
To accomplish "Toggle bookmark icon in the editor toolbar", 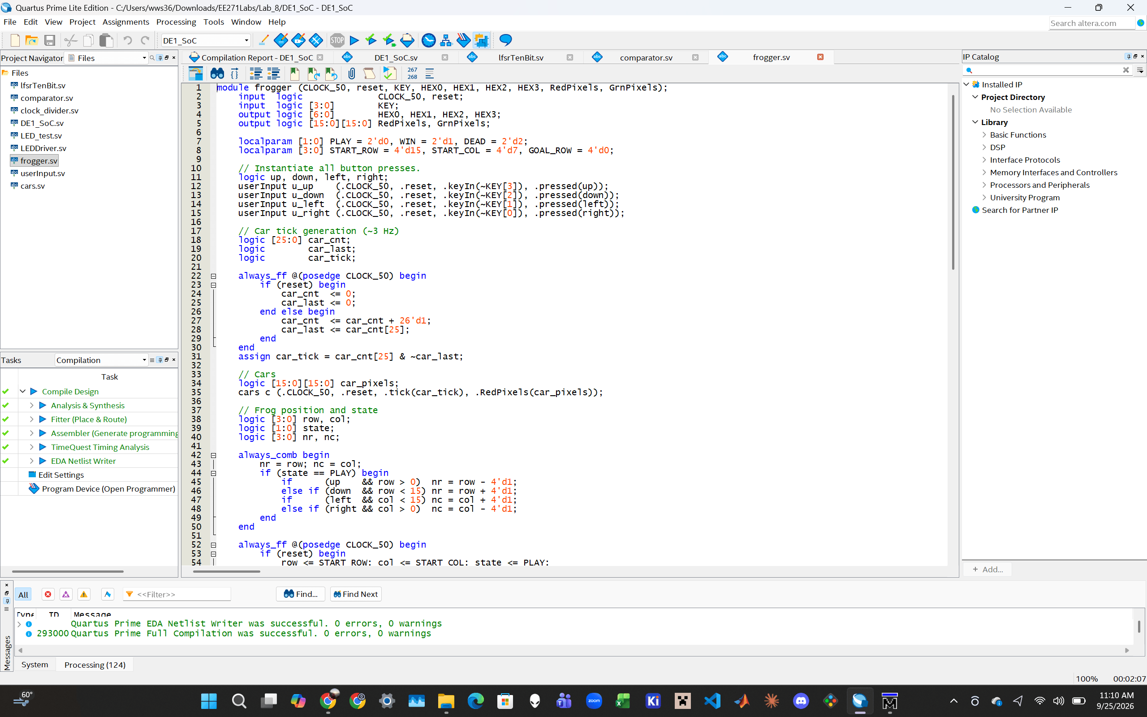I will [x=295, y=73].
